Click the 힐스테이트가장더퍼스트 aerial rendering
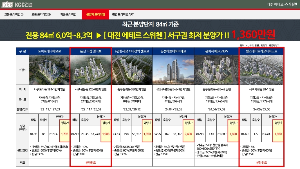The height and width of the screenshot is (169, 300). pos(261,70)
